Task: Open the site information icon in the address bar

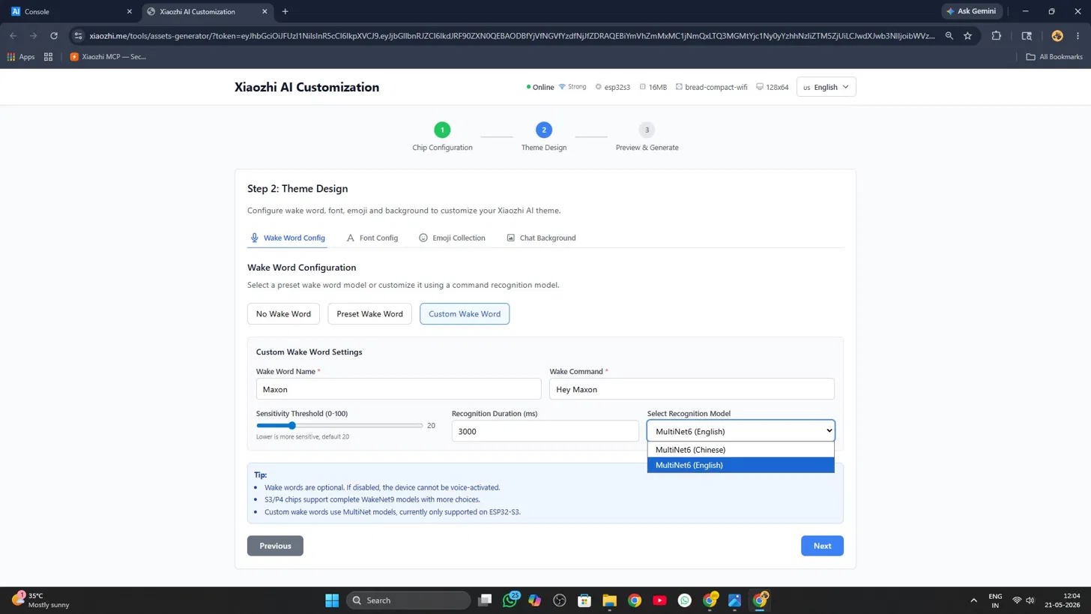Action: click(78, 35)
